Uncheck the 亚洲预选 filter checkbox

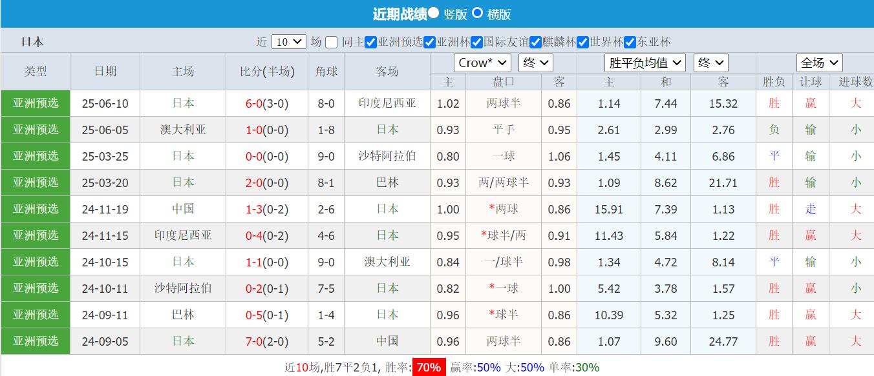click(x=369, y=41)
